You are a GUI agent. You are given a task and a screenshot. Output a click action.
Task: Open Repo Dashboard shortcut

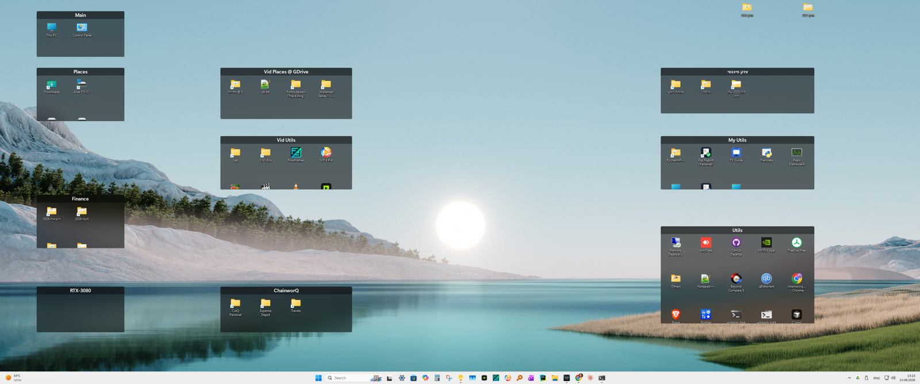coord(796,156)
